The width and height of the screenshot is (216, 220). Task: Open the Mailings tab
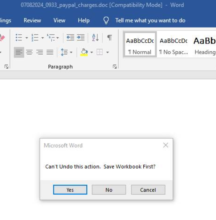coord(6,21)
